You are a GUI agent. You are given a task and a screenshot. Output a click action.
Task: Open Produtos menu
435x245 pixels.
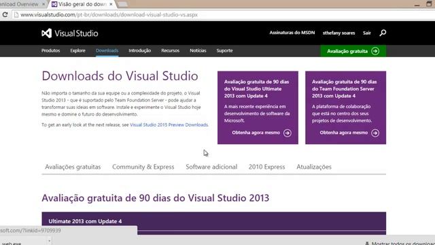point(50,50)
